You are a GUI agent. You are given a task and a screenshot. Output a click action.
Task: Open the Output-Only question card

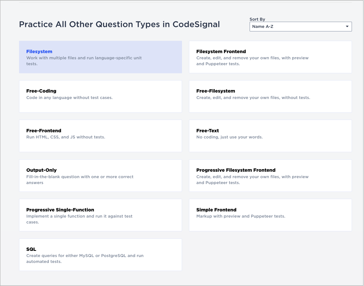pyautogui.click(x=100, y=175)
